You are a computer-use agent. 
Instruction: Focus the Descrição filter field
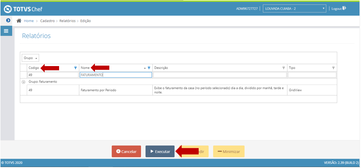220,75
